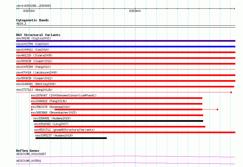Click the ruler's right-pointing arrowhead

pyautogui.click(x=235, y=8)
